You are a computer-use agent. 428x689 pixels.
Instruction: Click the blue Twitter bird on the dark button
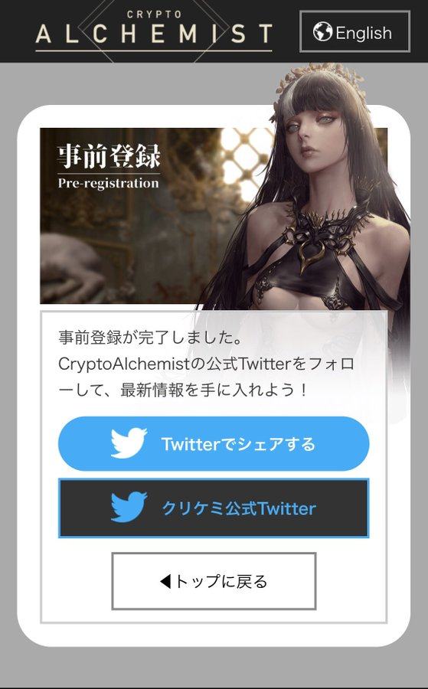(129, 507)
